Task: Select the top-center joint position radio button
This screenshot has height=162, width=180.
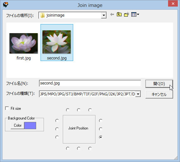Action: click(79, 110)
